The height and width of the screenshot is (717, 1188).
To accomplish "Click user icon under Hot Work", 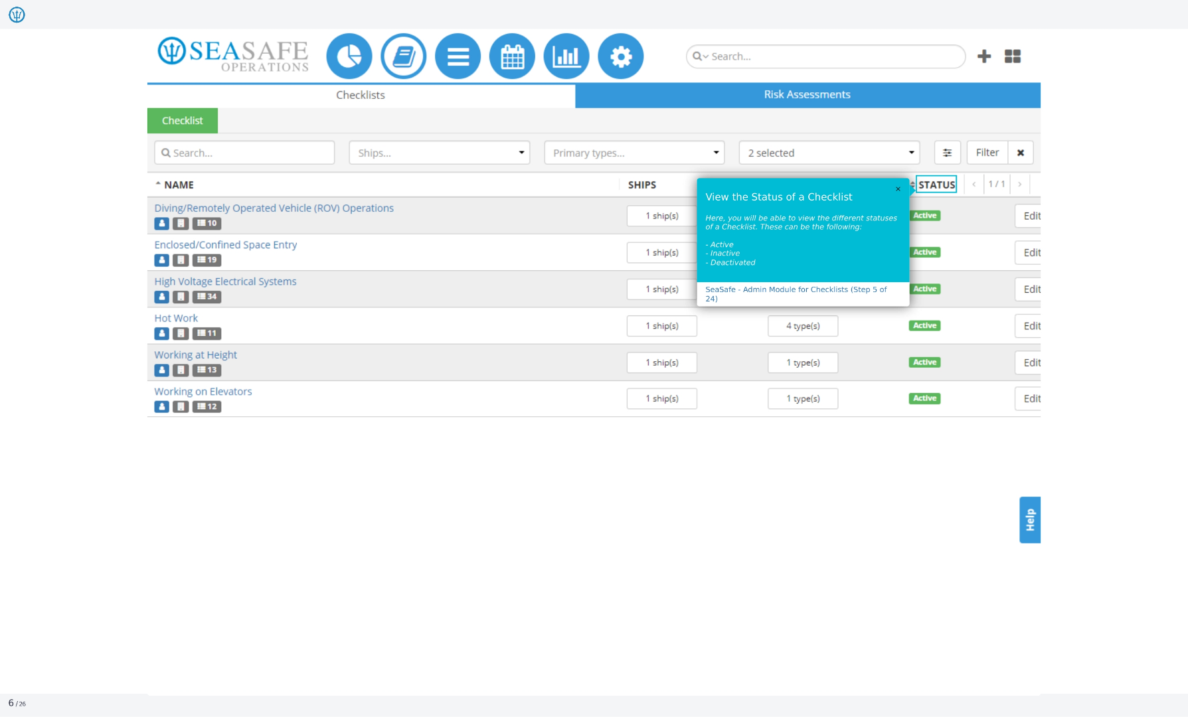I will [x=162, y=333].
